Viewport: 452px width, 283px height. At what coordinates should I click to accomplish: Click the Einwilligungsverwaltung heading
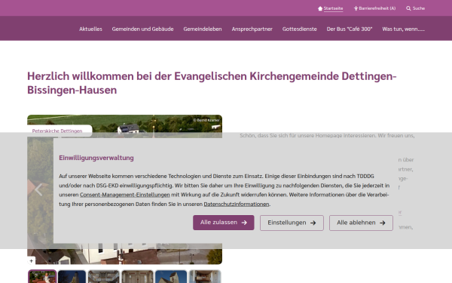click(x=96, y=158)
